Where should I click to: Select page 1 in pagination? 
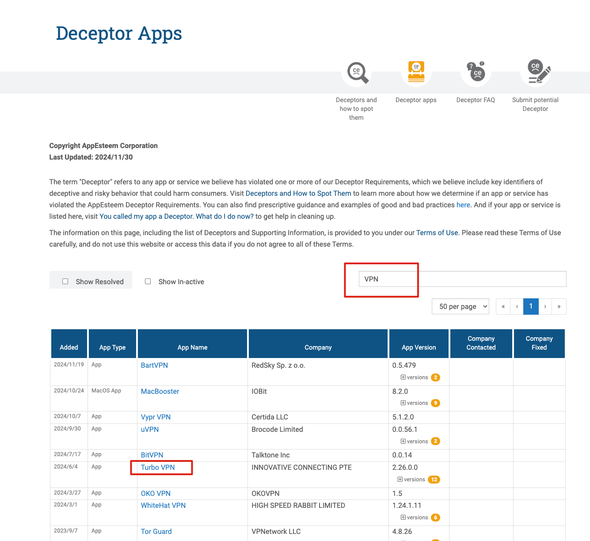tap(531, 306)
